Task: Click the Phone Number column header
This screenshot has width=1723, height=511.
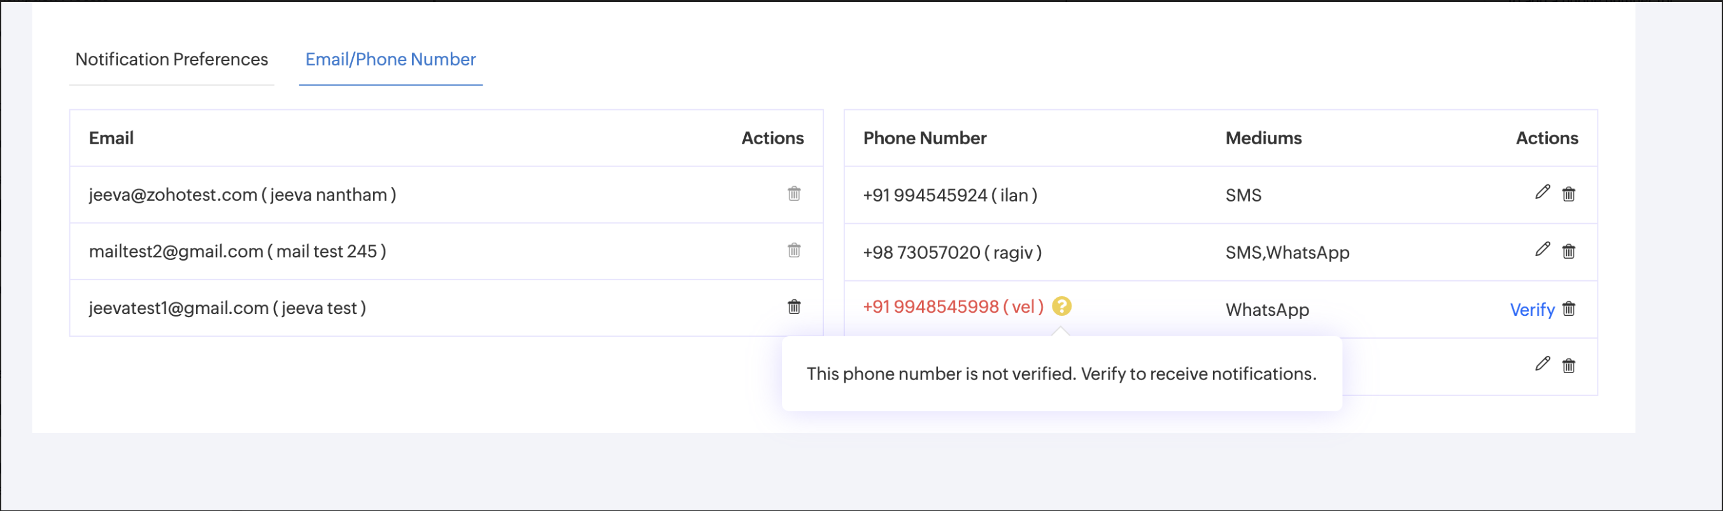Action: 925,139
